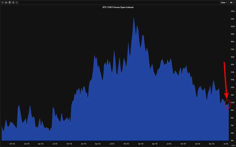The width and height of the screenshot is (236, 147).
Task: Click the Oct '23 x-axis label
Action: 69,144
